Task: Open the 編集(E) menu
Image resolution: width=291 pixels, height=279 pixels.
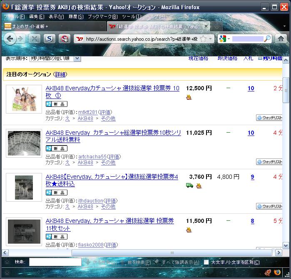Action: [x=37, y=17]
